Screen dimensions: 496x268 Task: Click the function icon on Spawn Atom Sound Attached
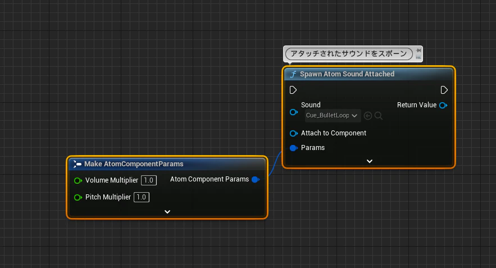coord(293,74)
